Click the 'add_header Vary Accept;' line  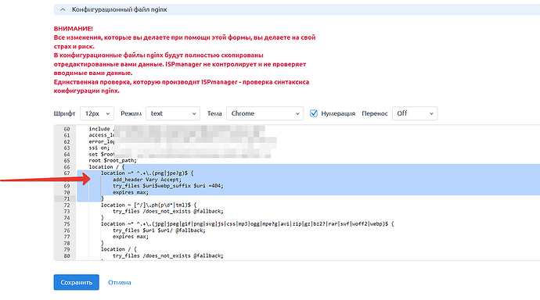click(147, 180)
